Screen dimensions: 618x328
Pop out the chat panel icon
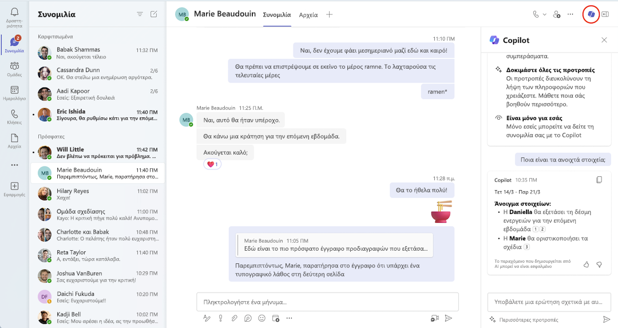click(605, 14)
